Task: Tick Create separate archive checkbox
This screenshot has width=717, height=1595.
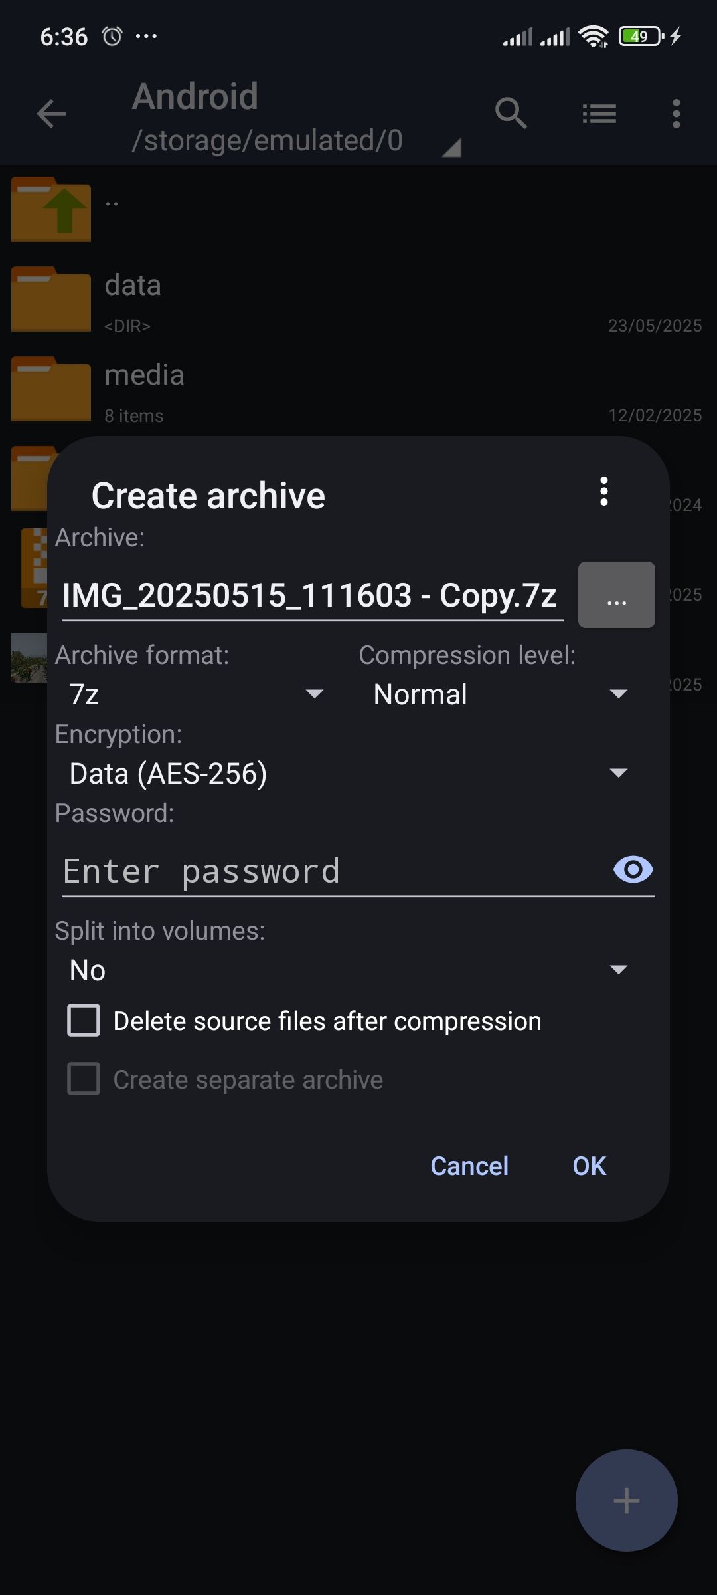Action: pos(84,1079)
